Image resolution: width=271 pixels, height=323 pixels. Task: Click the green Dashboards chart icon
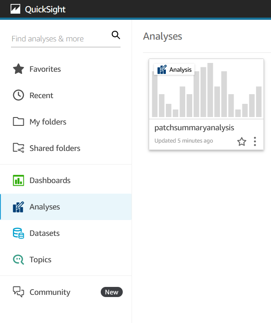pyautogui.click(x=18, y=180)
